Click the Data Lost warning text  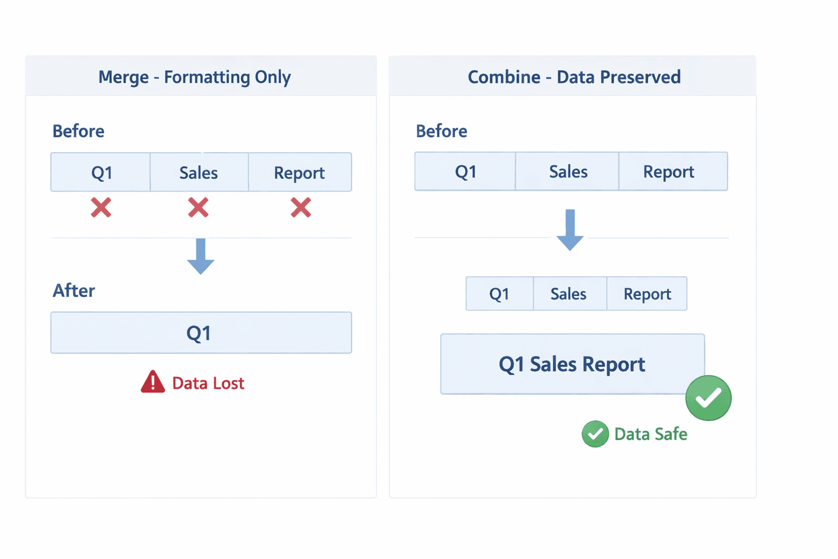[x=208, y=383]
